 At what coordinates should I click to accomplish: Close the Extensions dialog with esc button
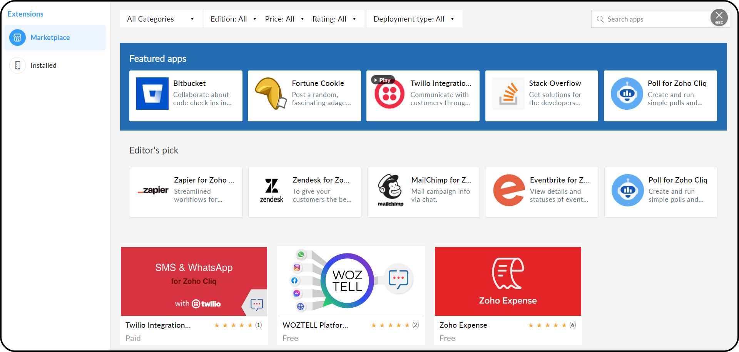pos(719,18)
